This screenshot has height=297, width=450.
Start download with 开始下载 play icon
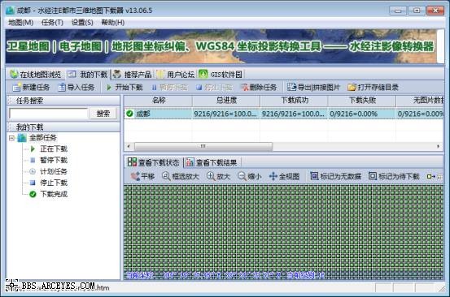point(109,88)
